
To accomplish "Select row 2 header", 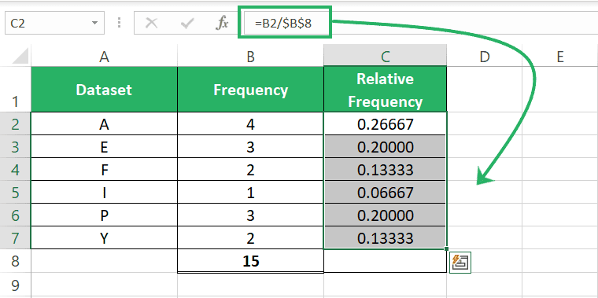I will point(15,124).
